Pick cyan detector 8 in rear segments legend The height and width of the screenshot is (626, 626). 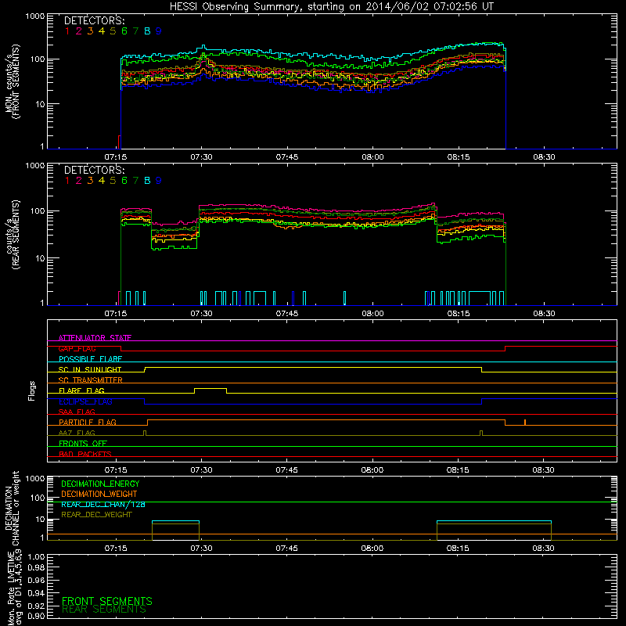tap(147, 181)
